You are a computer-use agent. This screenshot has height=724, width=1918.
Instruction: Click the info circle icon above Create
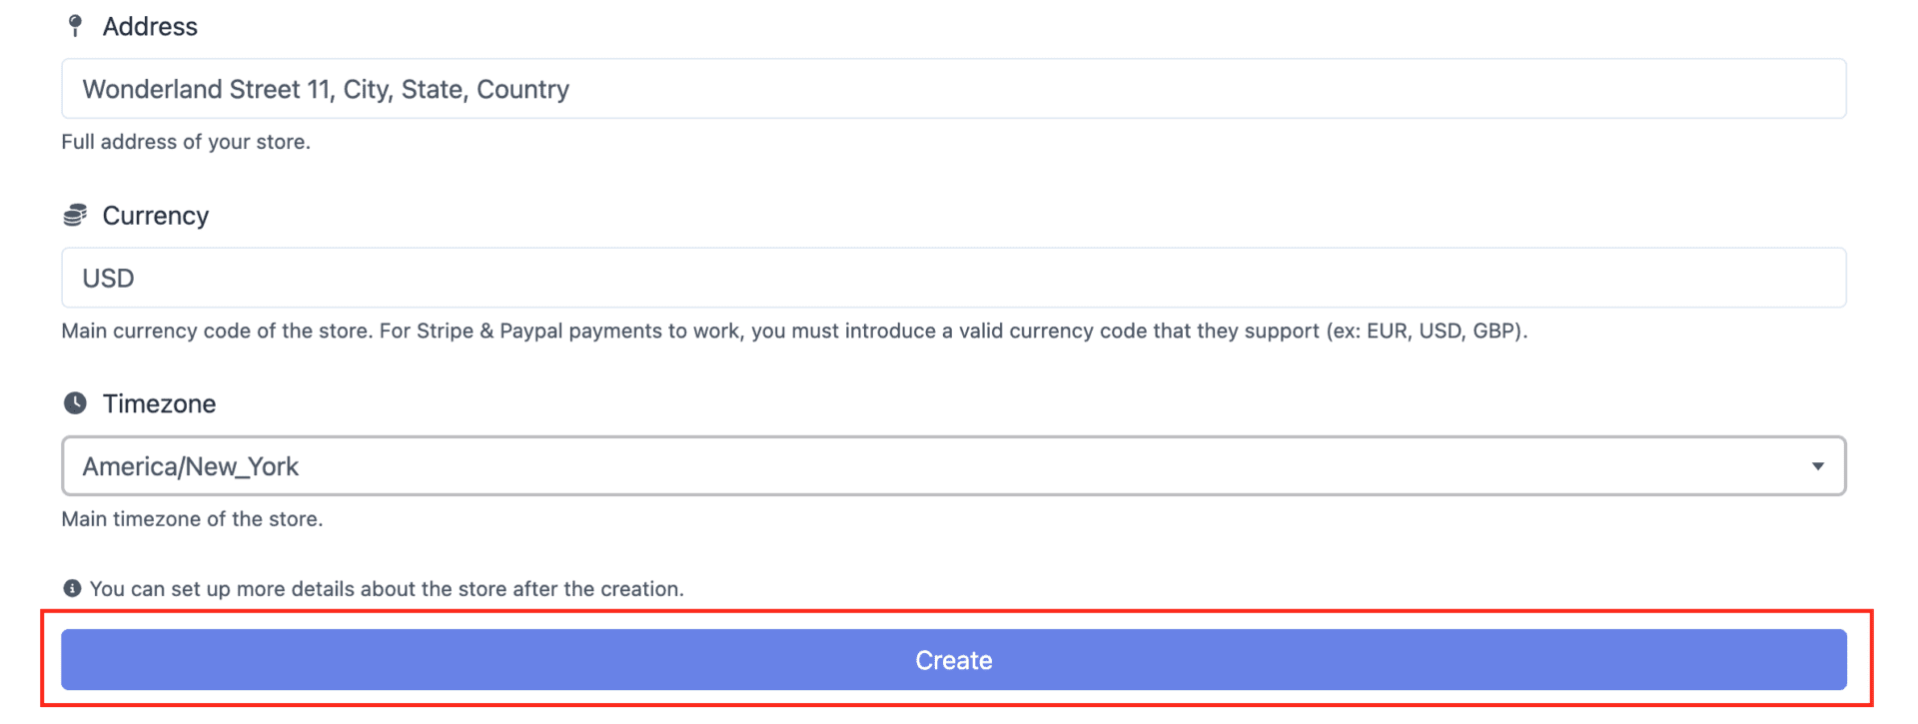pos(72,588)
